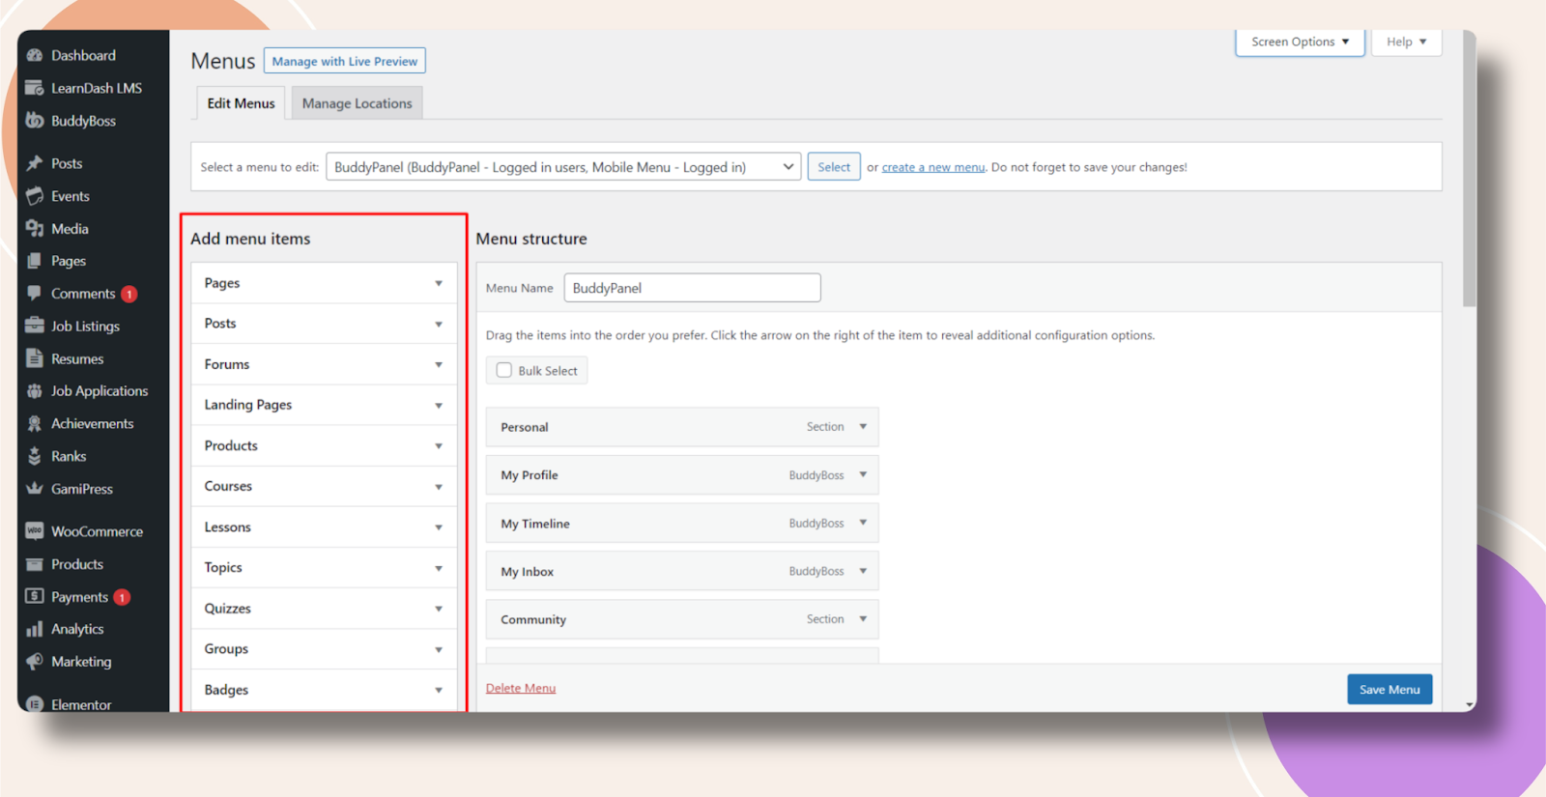Click the Save Menu button
Screen dimensions: 1546x797
point(1389,689)
